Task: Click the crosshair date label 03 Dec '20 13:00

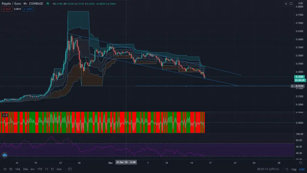Action: [x=126, y=162]
